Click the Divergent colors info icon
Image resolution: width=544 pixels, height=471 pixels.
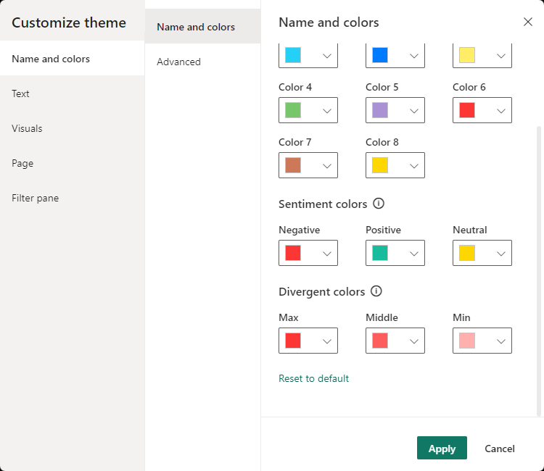(x=376, y=292)
